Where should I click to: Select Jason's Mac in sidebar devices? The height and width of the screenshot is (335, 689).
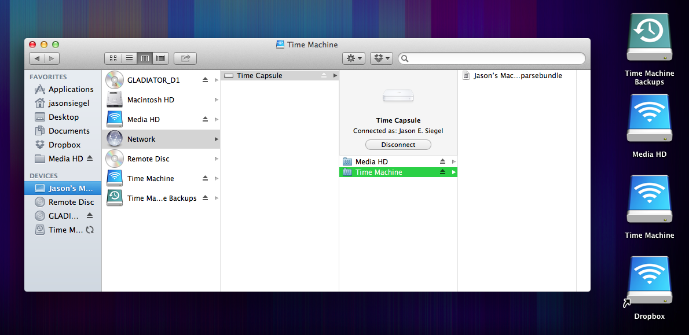pyautogui.click(x=63, y=189)
